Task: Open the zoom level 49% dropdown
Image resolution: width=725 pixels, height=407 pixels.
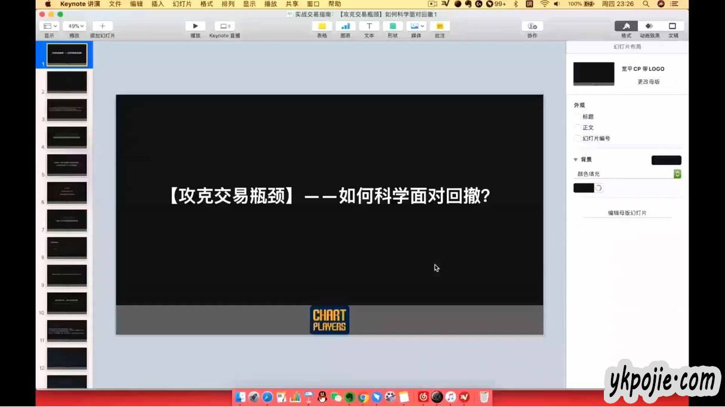Action: [x=75, y=26]
